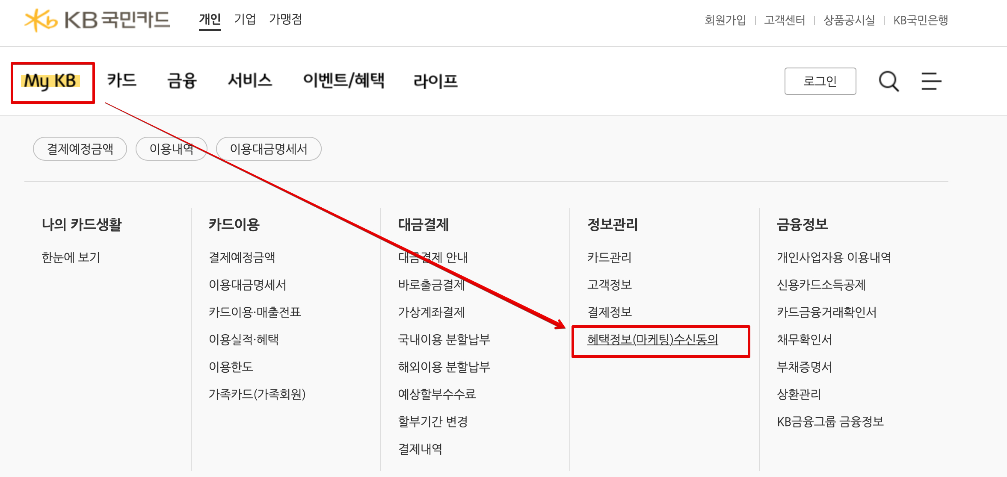Open 채무확인서 link

[805, 339]
